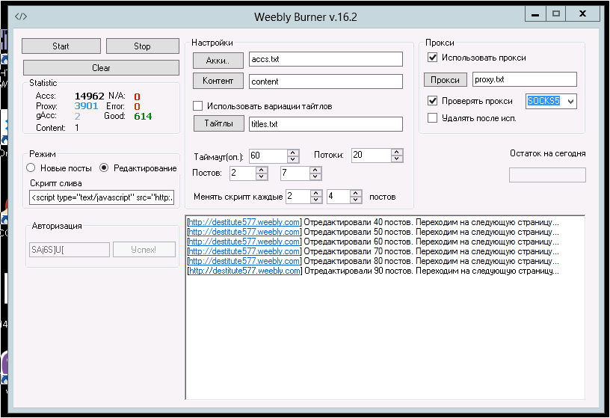
Task: Enable Удалять после исп. checkbox
Action: pyautogui.click(x=432, y=118)
